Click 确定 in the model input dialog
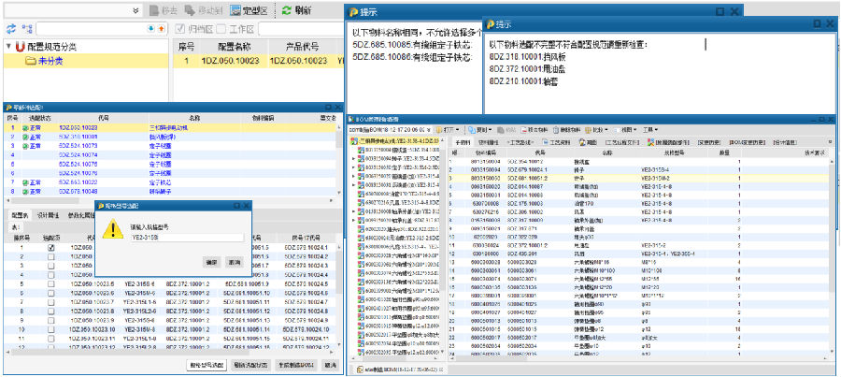The height and width of the screenshot is (377, 841). [210, 262]
